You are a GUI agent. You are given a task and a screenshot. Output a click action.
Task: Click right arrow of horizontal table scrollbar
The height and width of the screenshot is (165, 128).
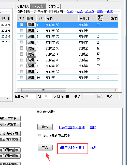pyautogui.click(x=116, y=90)
